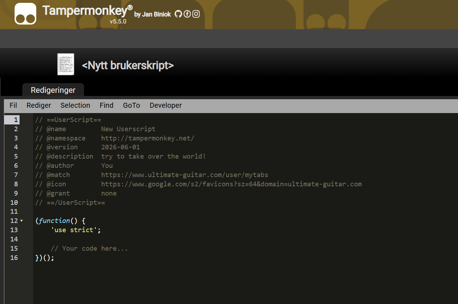Click the 'New Userscript' name value
458x304 pixels.
point(128,129)
